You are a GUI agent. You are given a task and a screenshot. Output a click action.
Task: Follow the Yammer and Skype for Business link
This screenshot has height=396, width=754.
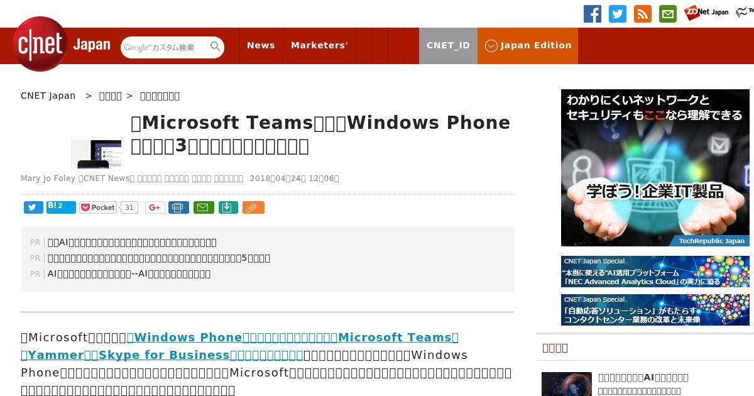pyautogui.click(x=162, y=355)
